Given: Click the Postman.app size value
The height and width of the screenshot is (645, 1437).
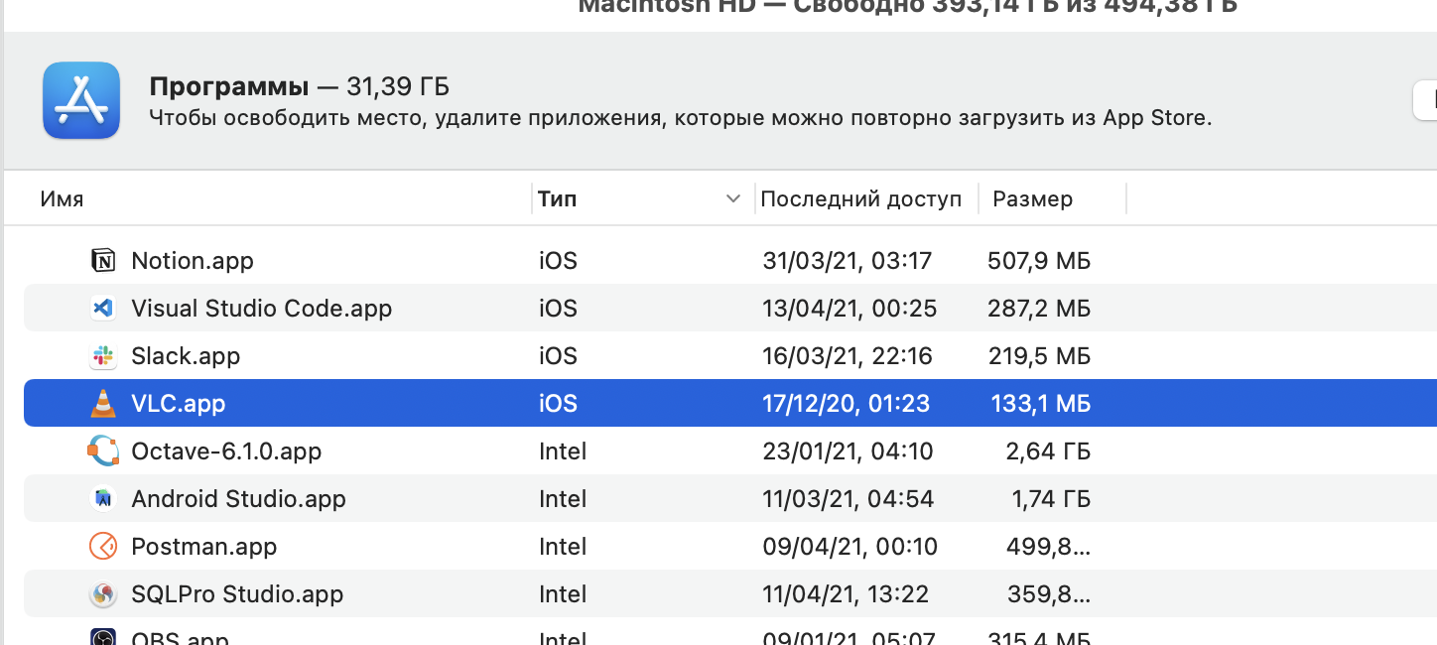Looking at the screenshot, I should (1038, 547).
